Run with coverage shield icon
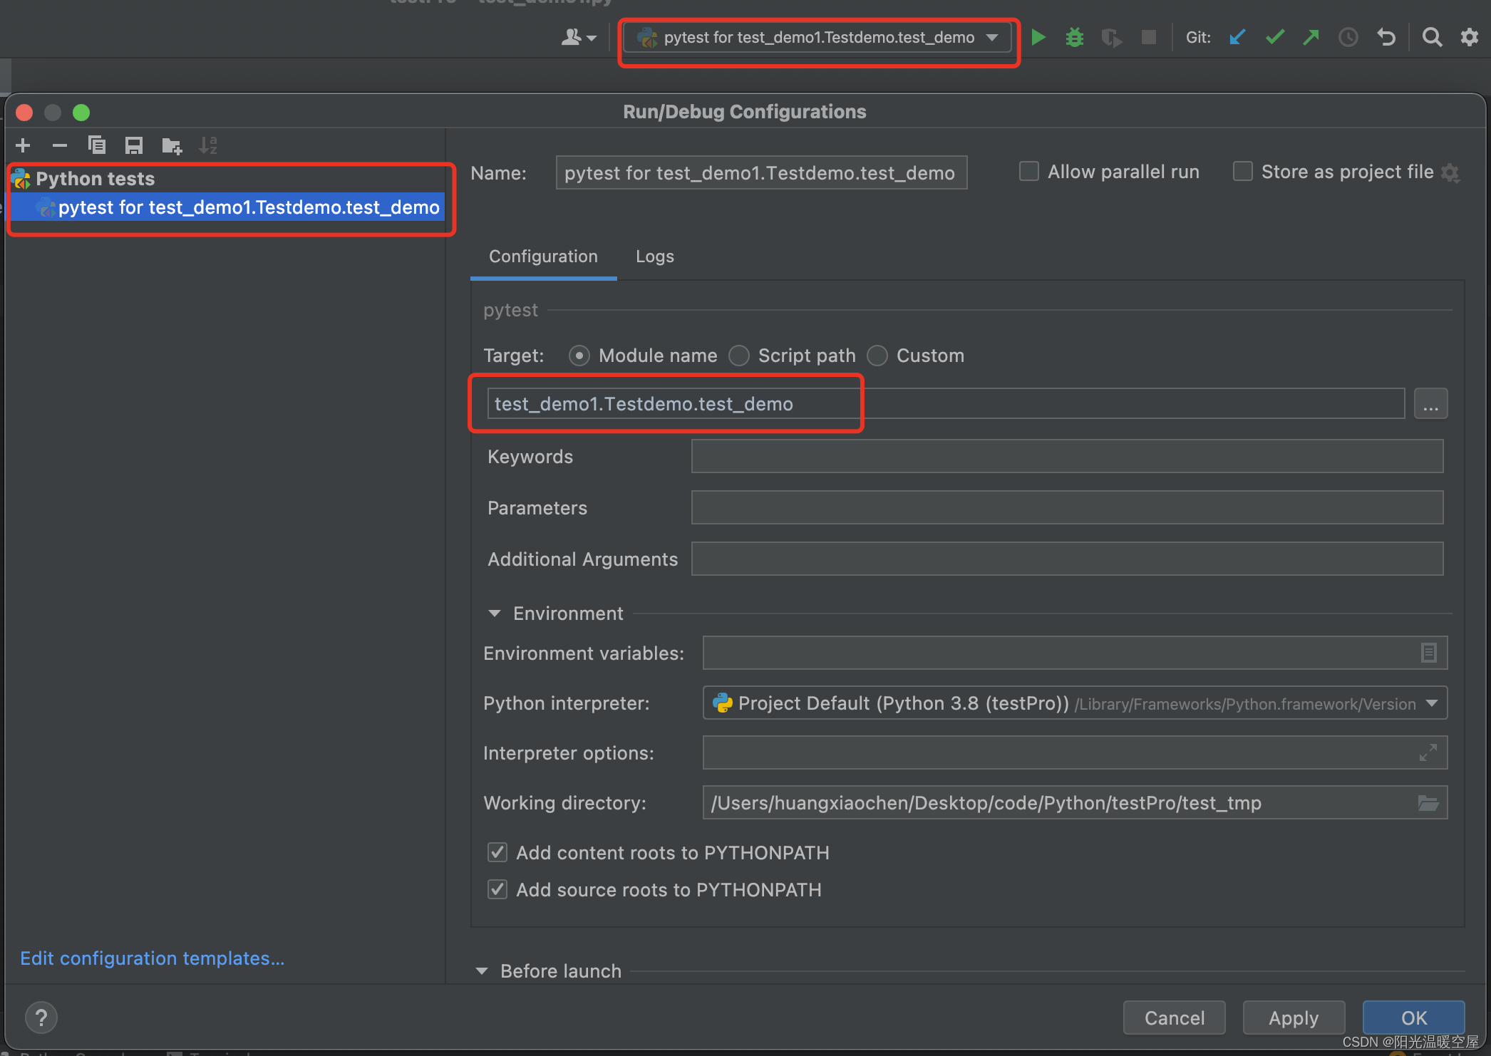The width and height of the screenshot is (1491, 1056). 1111,37
